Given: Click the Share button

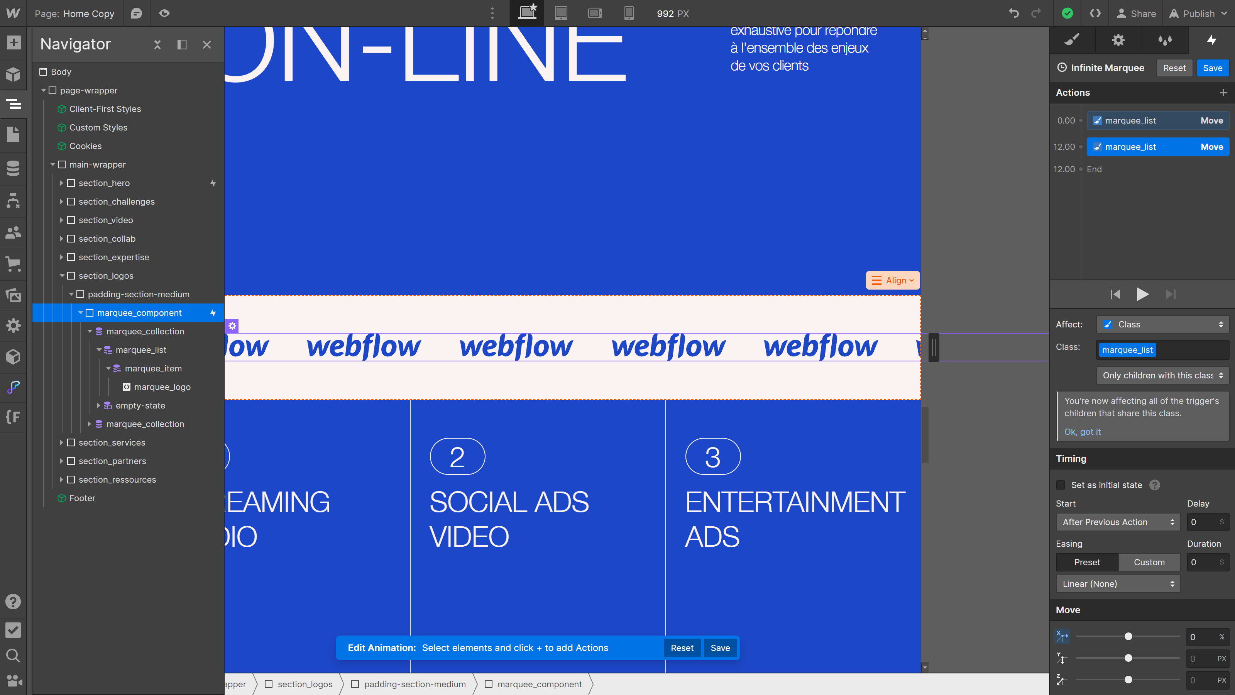Looking at the screenshot, I should (1136, 14).
